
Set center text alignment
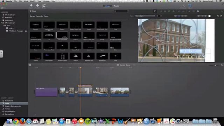point(179,16)
